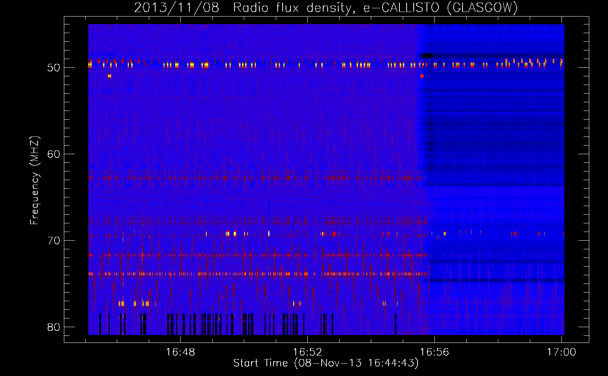Click the 16:56 time tick label
Screen dimensions: 608x376
[x=435, y=352]
